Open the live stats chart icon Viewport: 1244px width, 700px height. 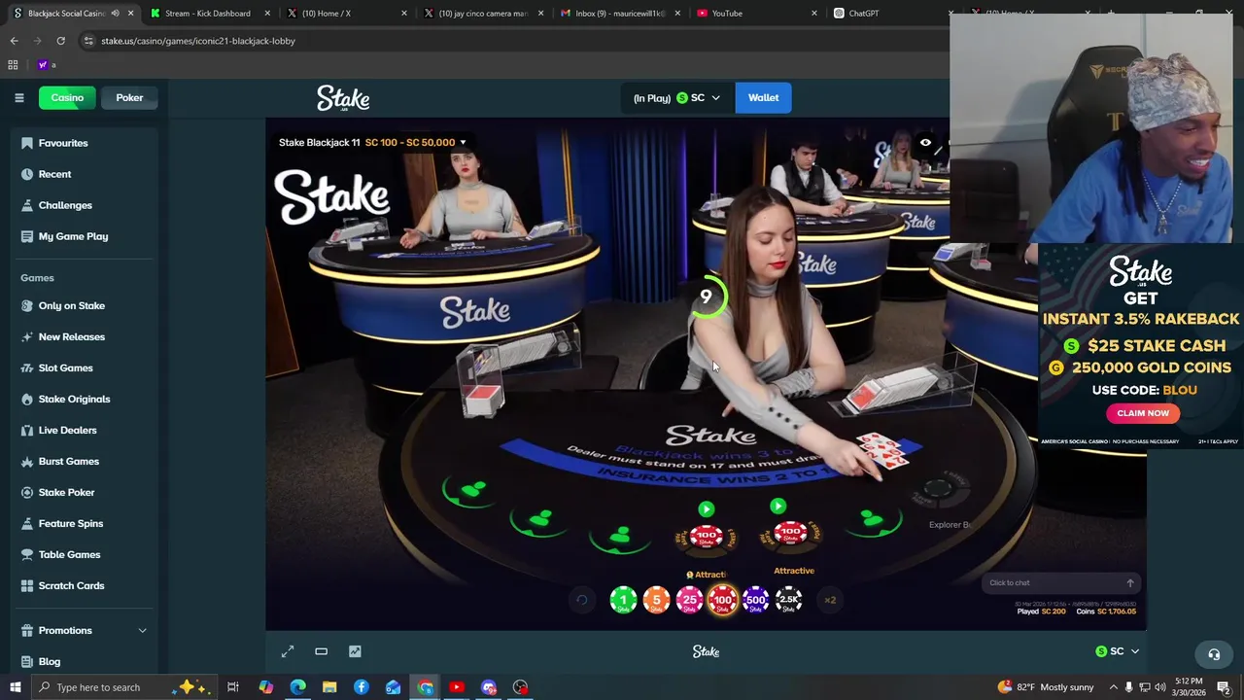(x=355, y=651)
